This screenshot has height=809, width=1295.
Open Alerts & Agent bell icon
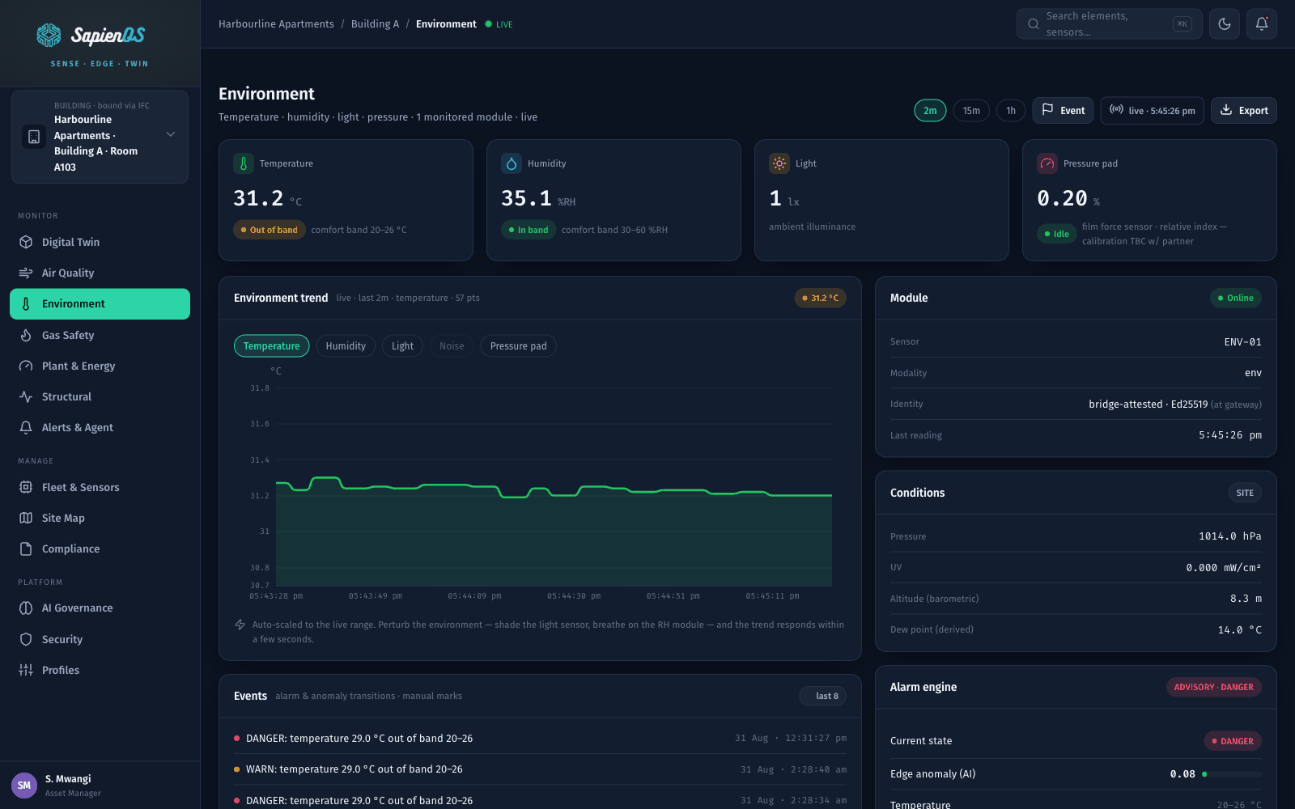tap(26, 427)
